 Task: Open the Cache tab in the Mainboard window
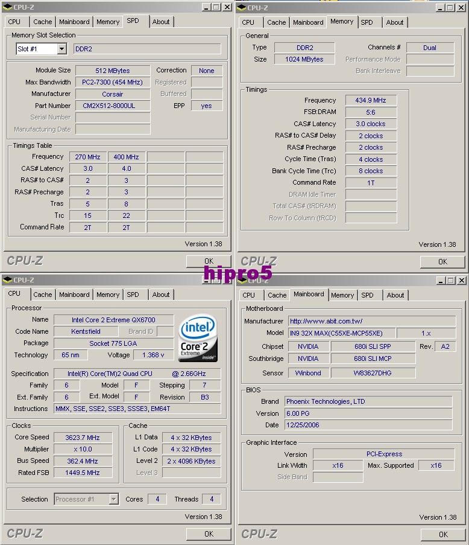pyautogui.click(x=277, y=296)
